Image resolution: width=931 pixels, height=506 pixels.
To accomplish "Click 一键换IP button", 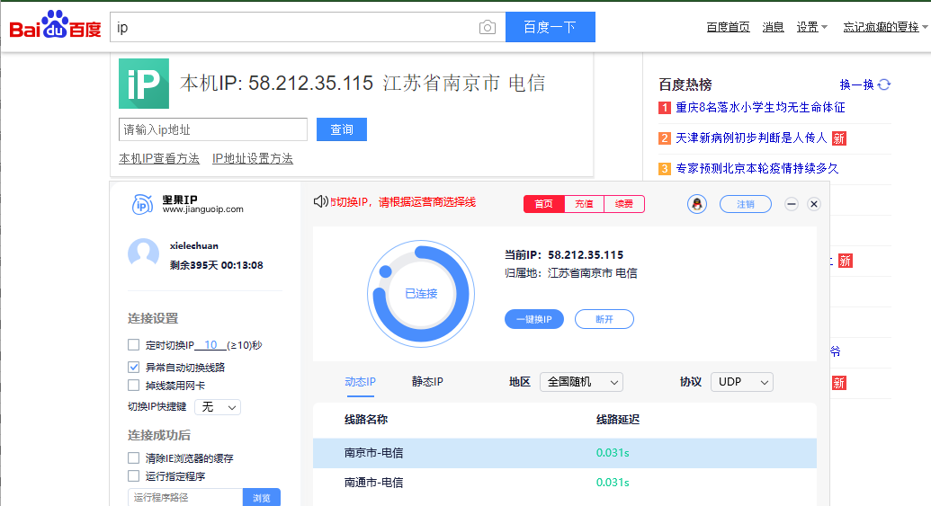I will pos(534,319).
